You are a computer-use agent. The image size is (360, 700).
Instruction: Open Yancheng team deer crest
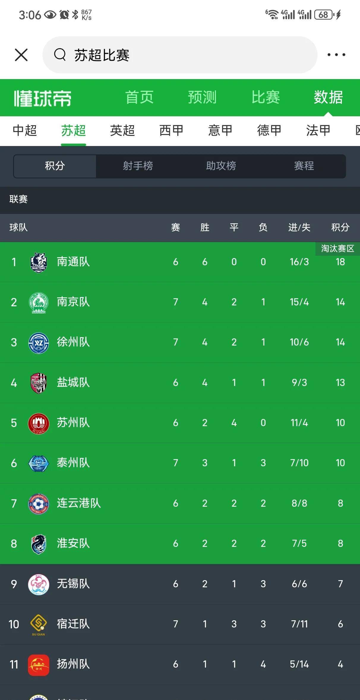pos(39,383)
